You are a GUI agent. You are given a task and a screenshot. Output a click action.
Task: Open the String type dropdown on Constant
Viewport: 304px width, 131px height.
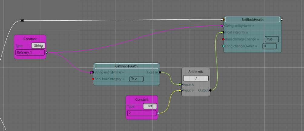point(38,45)
